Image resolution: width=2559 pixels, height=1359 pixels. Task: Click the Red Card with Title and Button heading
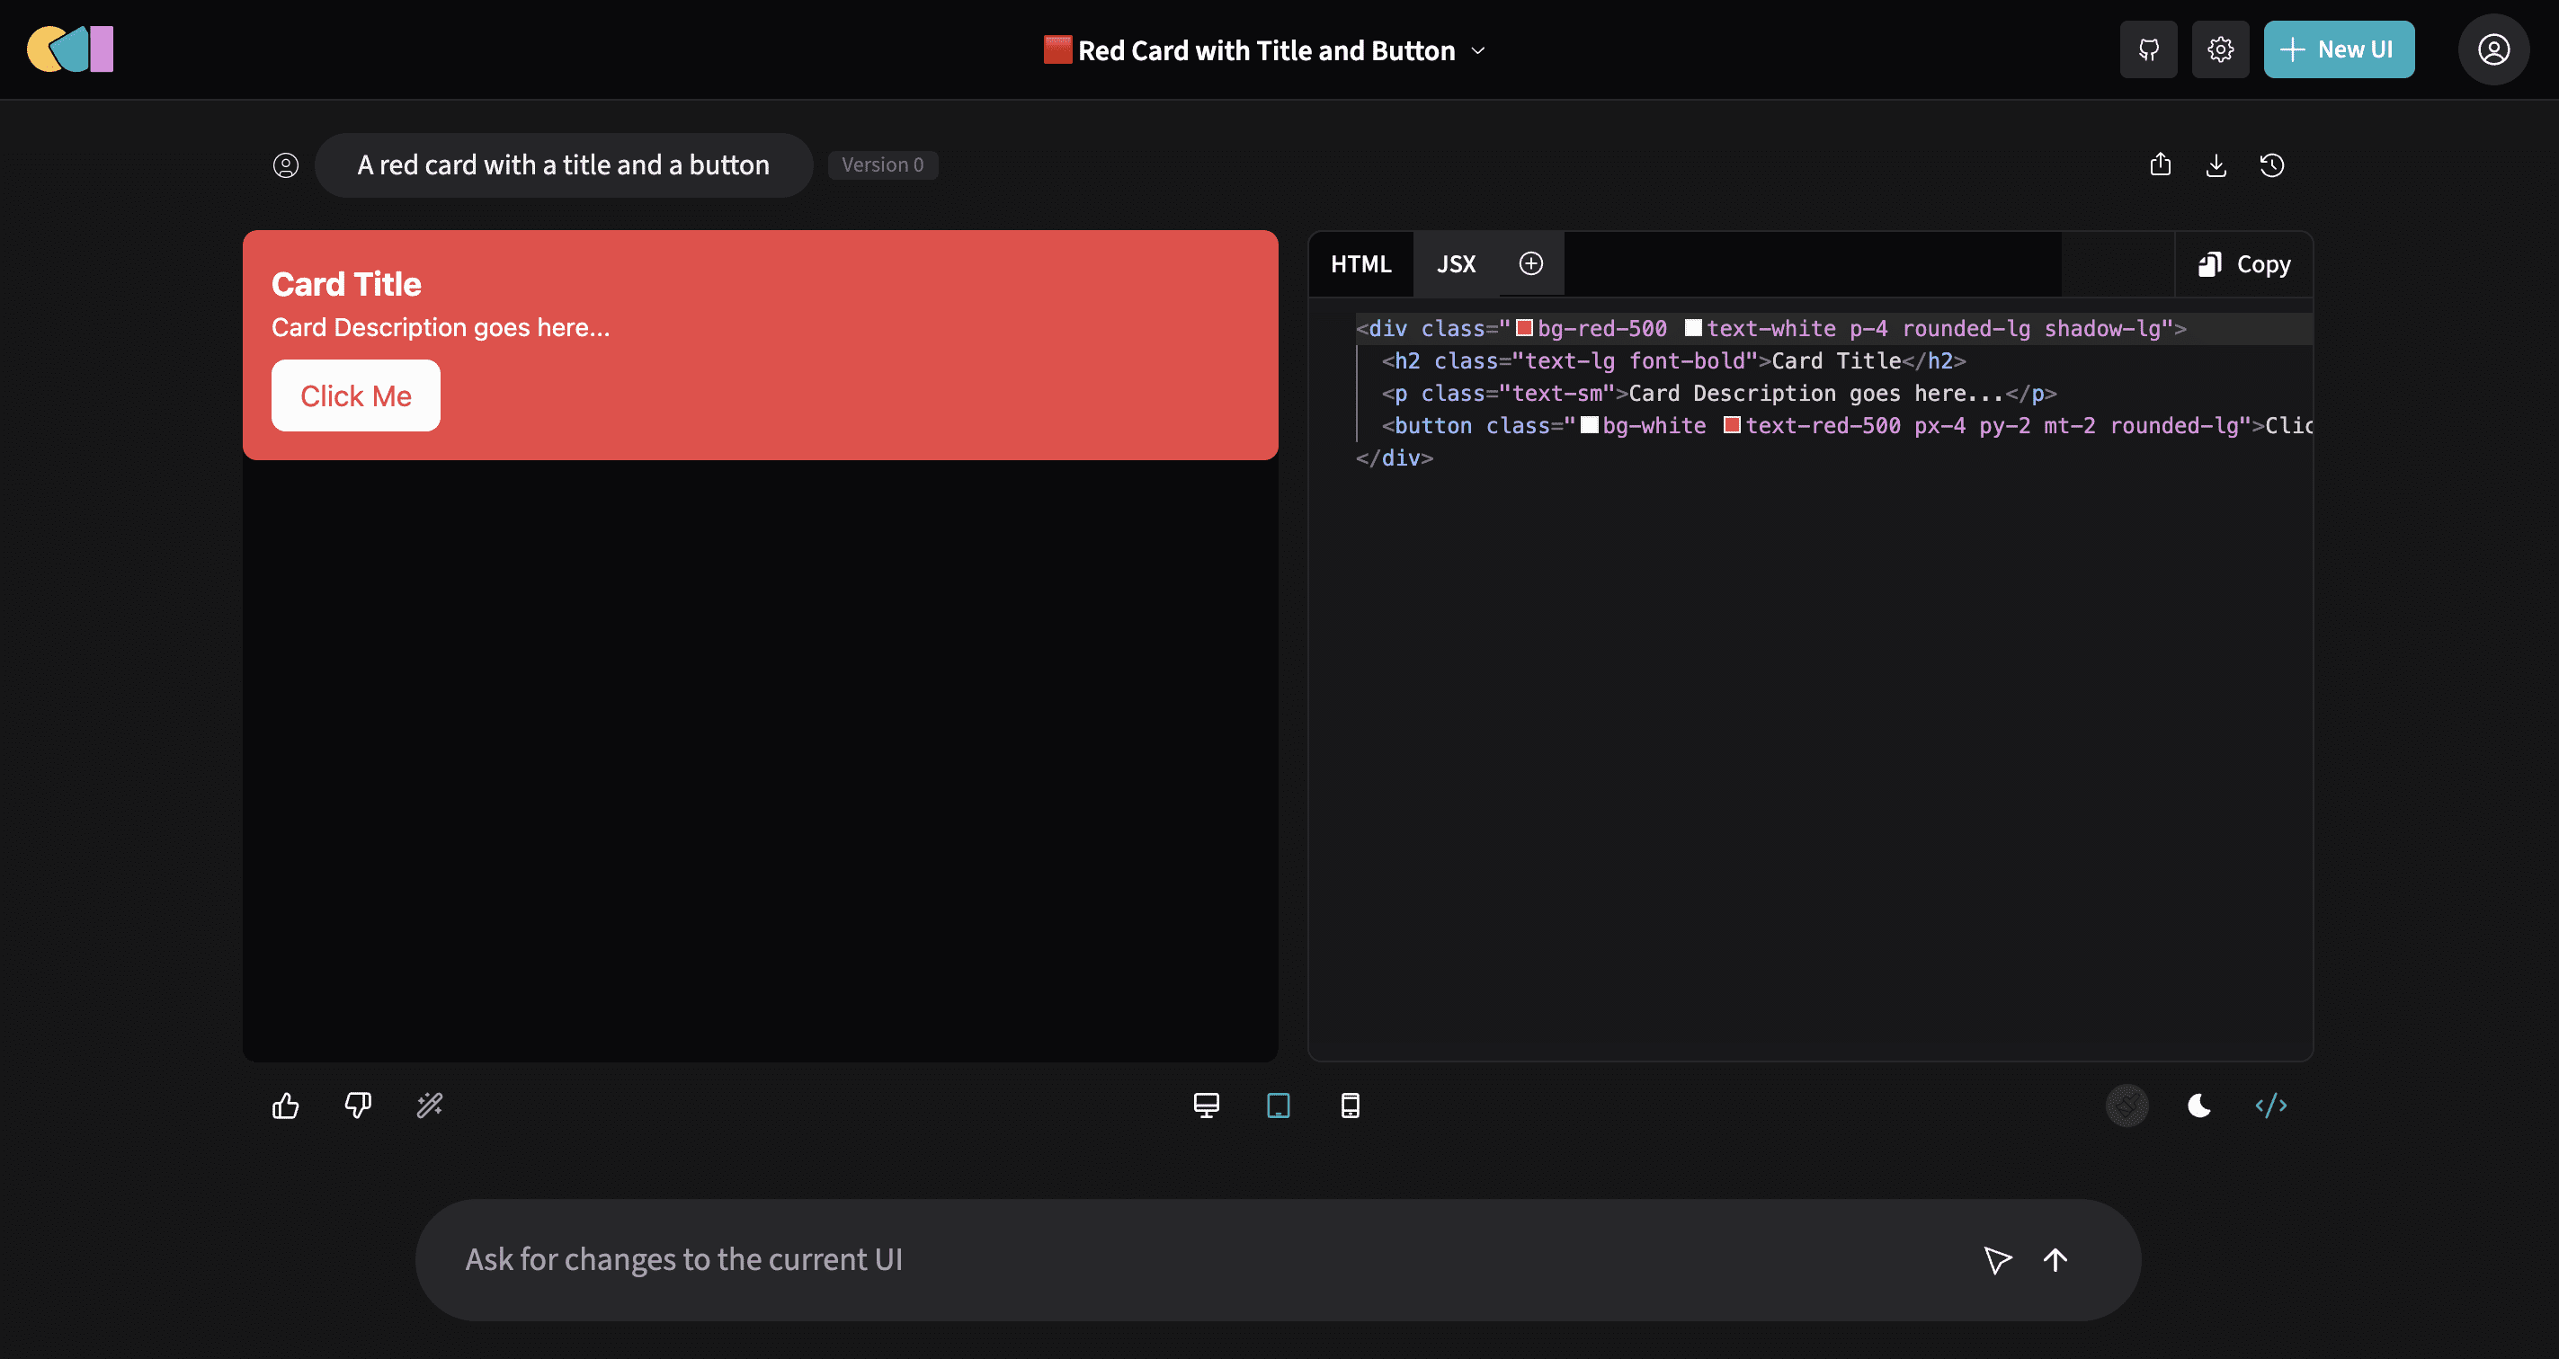pos(1266,50)
